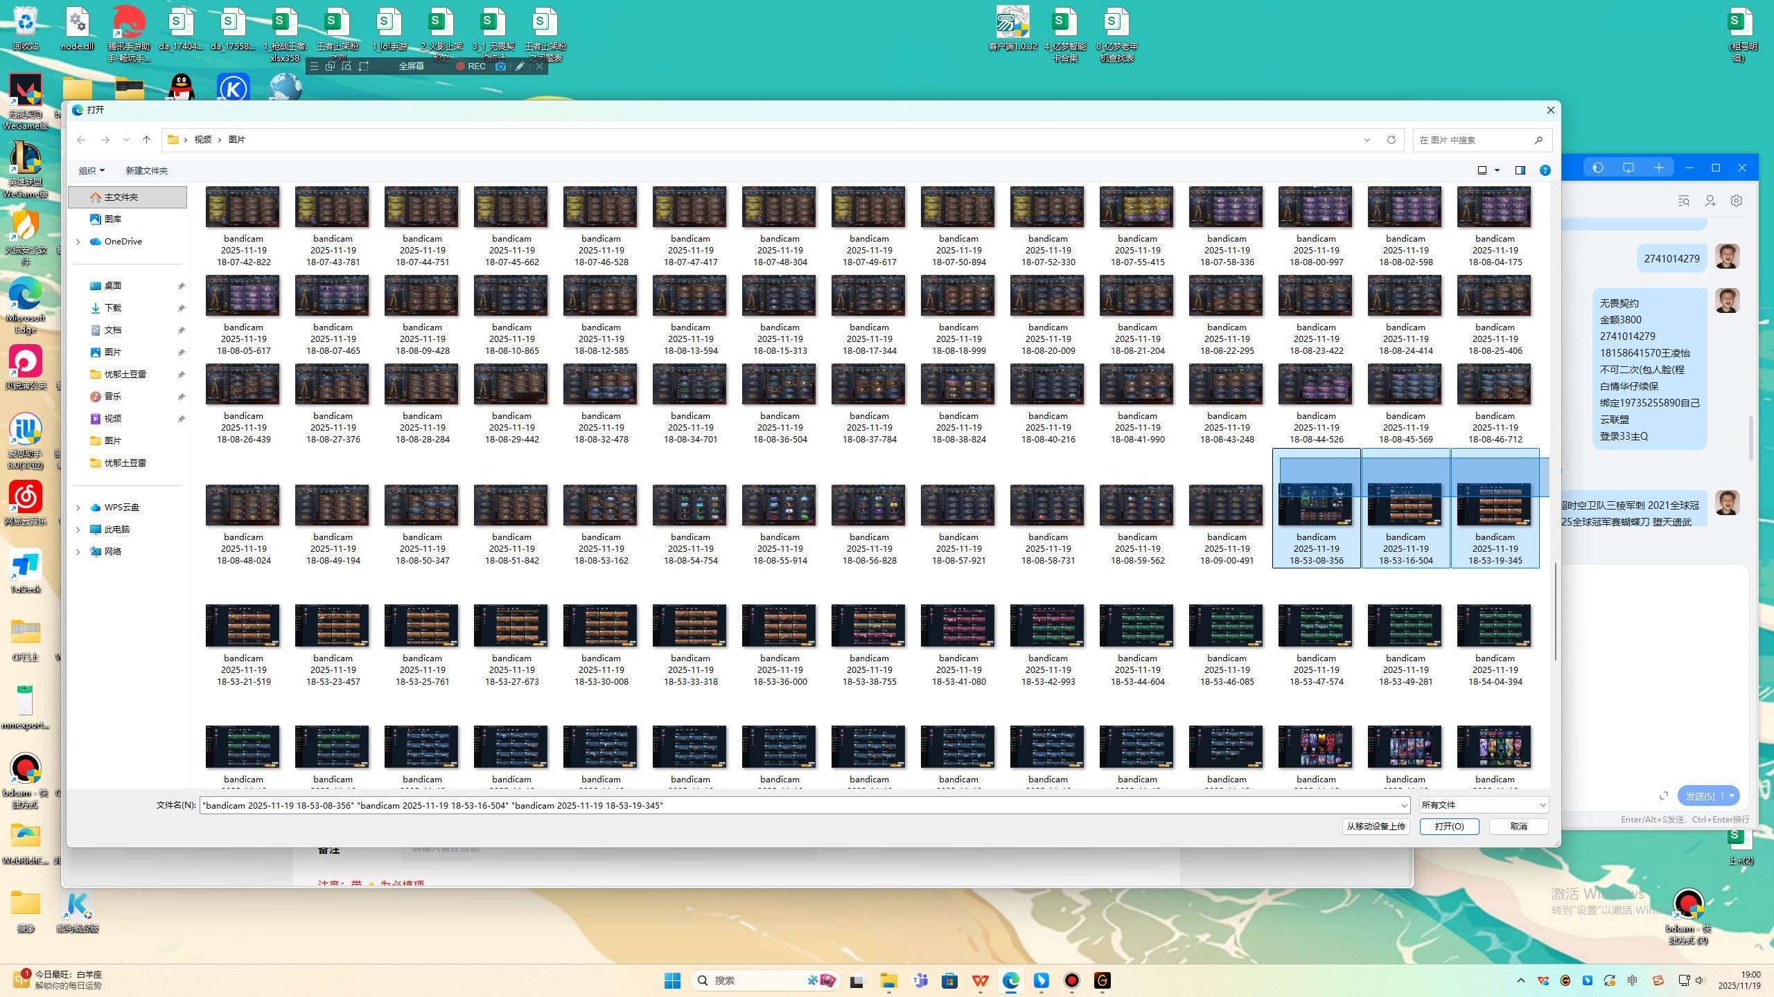Click 新建文件夹 in the toolbar
The width and height of the screenshot is (1774, 997).
click(146, 170)
